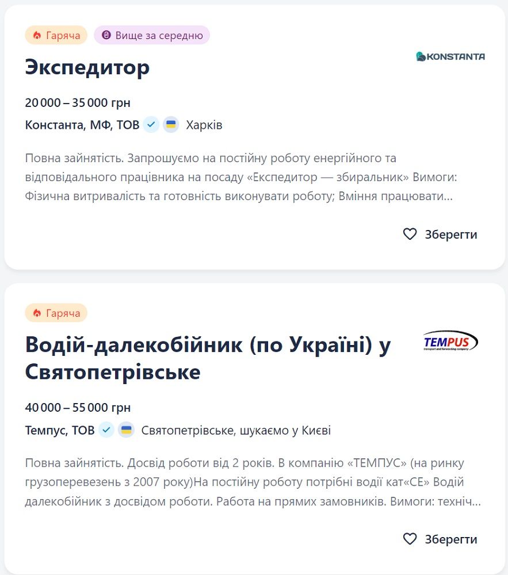The height and width of the screenshot is (575, 508).
Task: Click the fire icon in the first Гаряча badge
Action: (37, 35)
